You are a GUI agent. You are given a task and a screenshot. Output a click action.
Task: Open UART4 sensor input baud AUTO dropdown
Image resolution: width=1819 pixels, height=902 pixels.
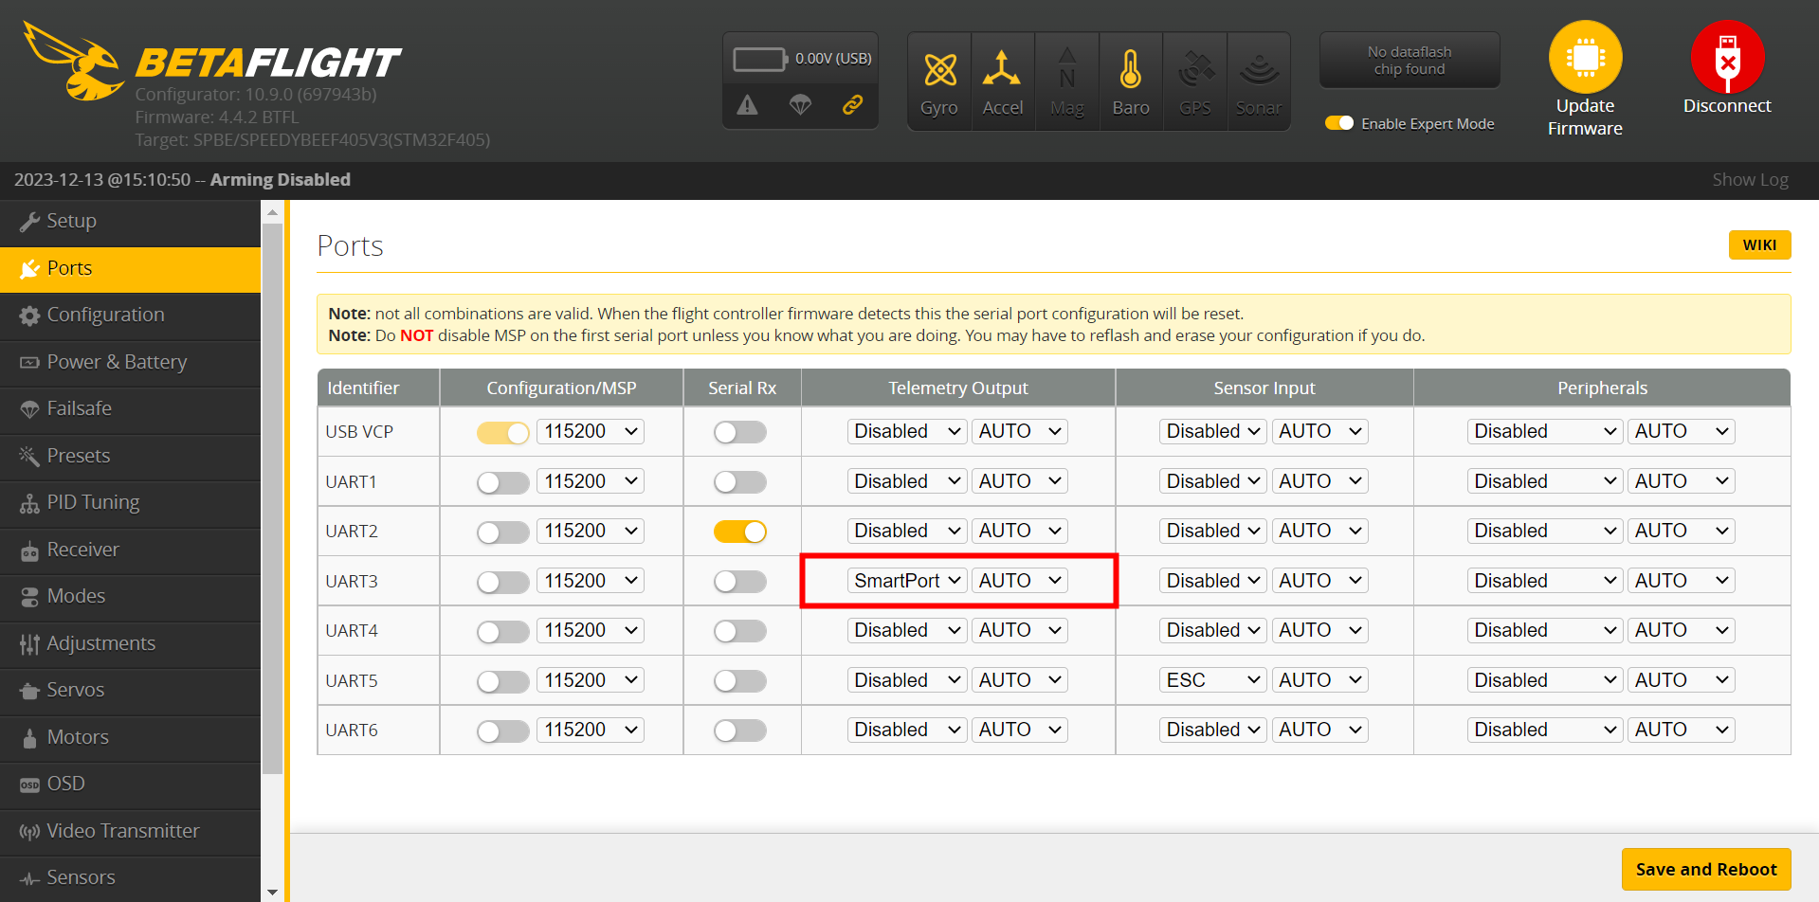click(1320, 630)
